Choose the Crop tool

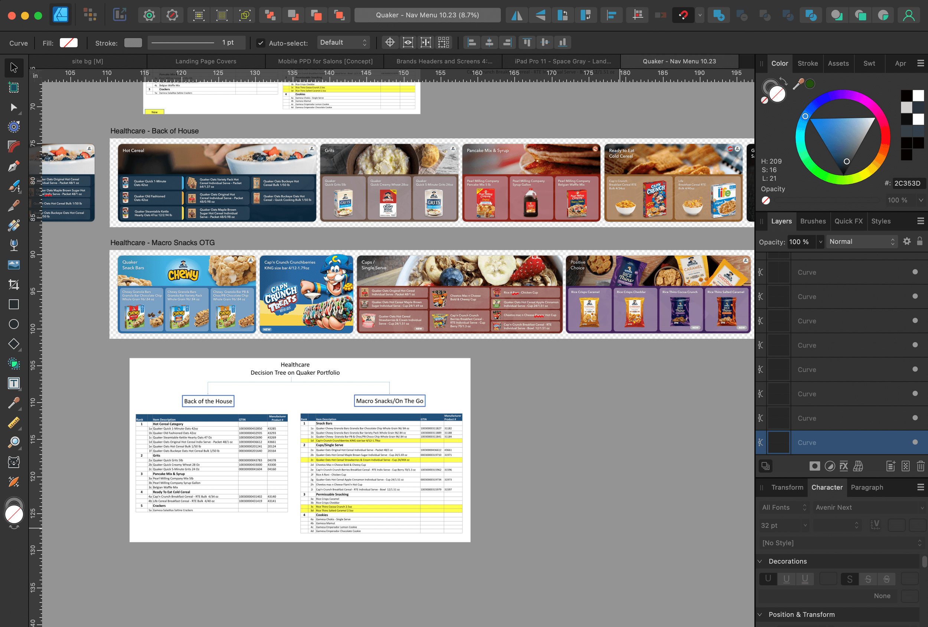(x=14, y=285)
